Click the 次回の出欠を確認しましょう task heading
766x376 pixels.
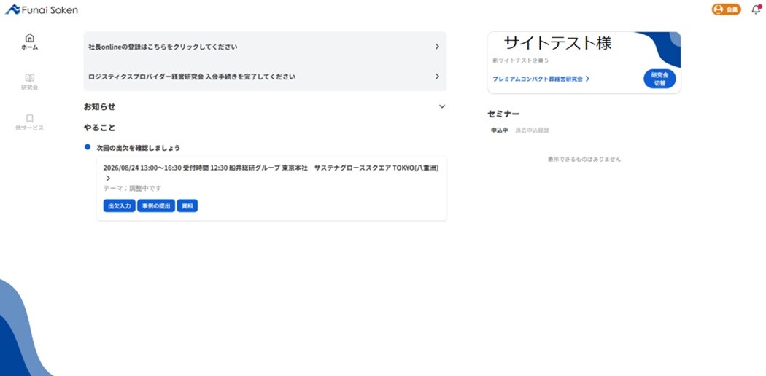(x=139, y=148)
